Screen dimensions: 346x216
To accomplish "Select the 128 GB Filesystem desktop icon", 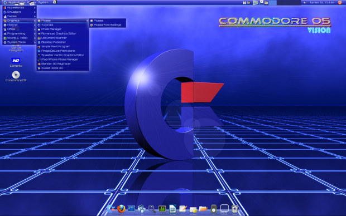I will (x=16, y=48).
